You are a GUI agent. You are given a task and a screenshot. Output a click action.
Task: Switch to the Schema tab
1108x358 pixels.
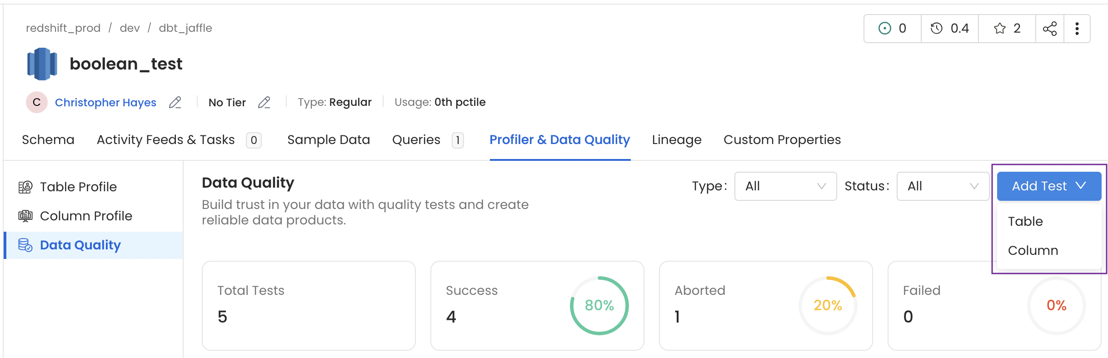pyautogui.click(x=48, y=139)
